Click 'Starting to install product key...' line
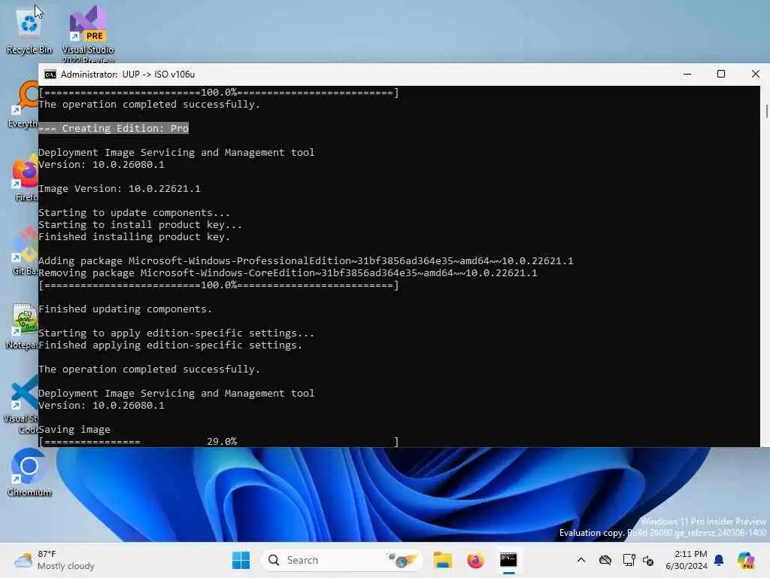This screenshot has height=578, width=770. [140, 224]
